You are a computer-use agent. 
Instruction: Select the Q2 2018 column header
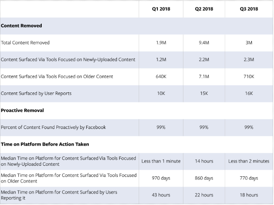click(204, 9)
